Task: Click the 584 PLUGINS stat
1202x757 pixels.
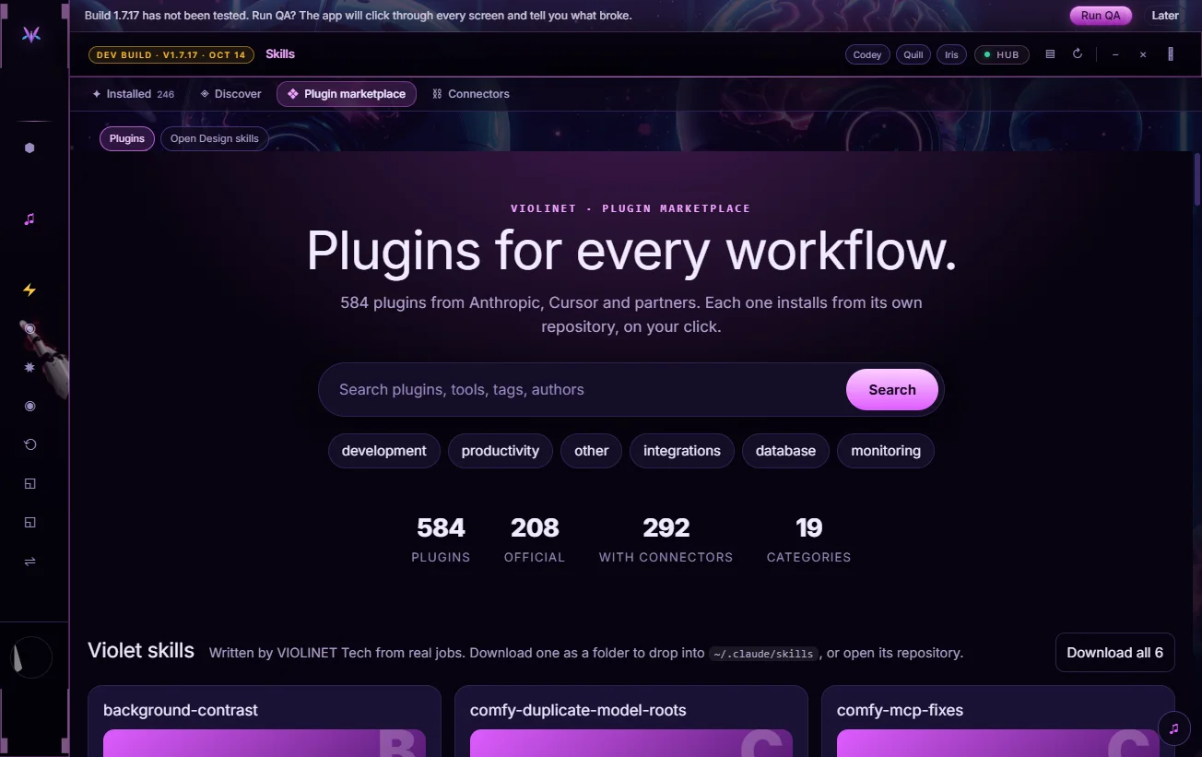Action: [441, 539]
